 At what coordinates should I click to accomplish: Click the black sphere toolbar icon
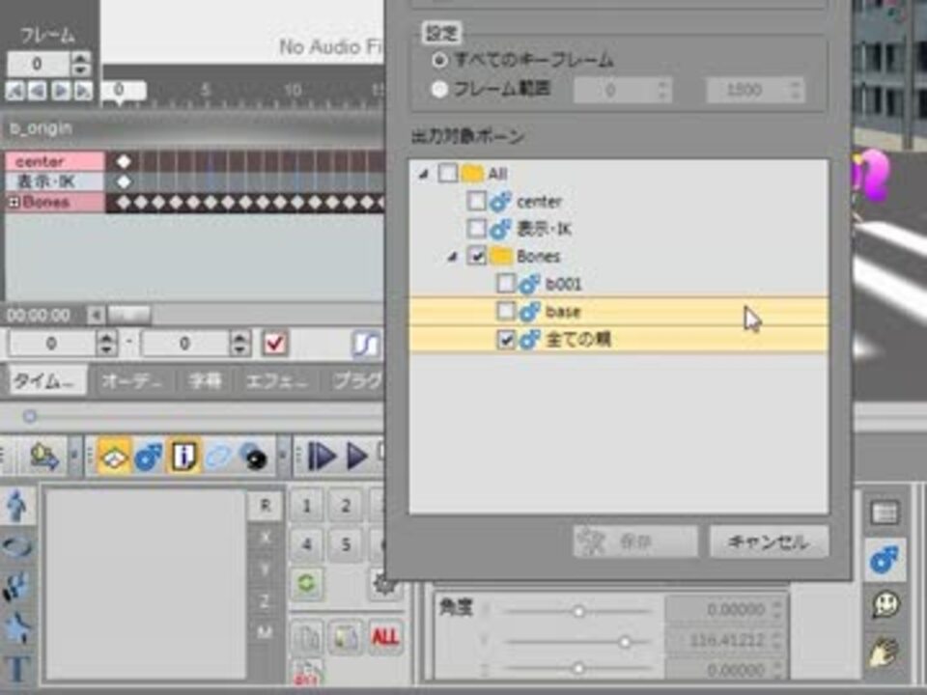(x=254, y=457)
